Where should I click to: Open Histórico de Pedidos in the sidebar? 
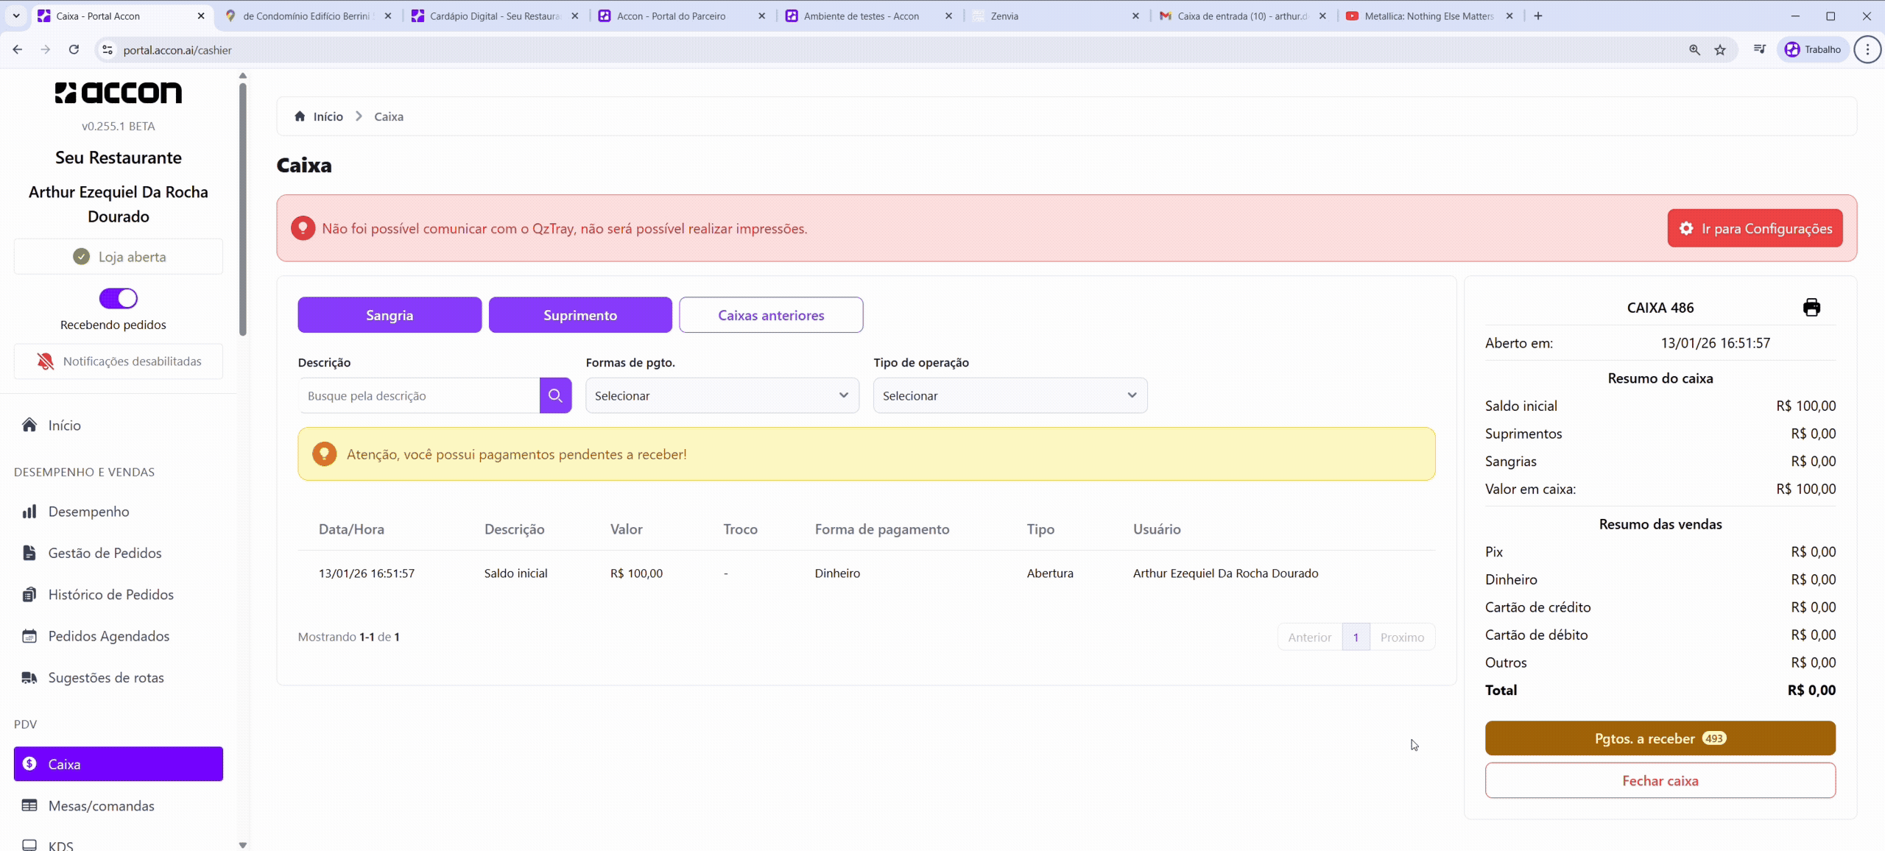pos(110,594)
